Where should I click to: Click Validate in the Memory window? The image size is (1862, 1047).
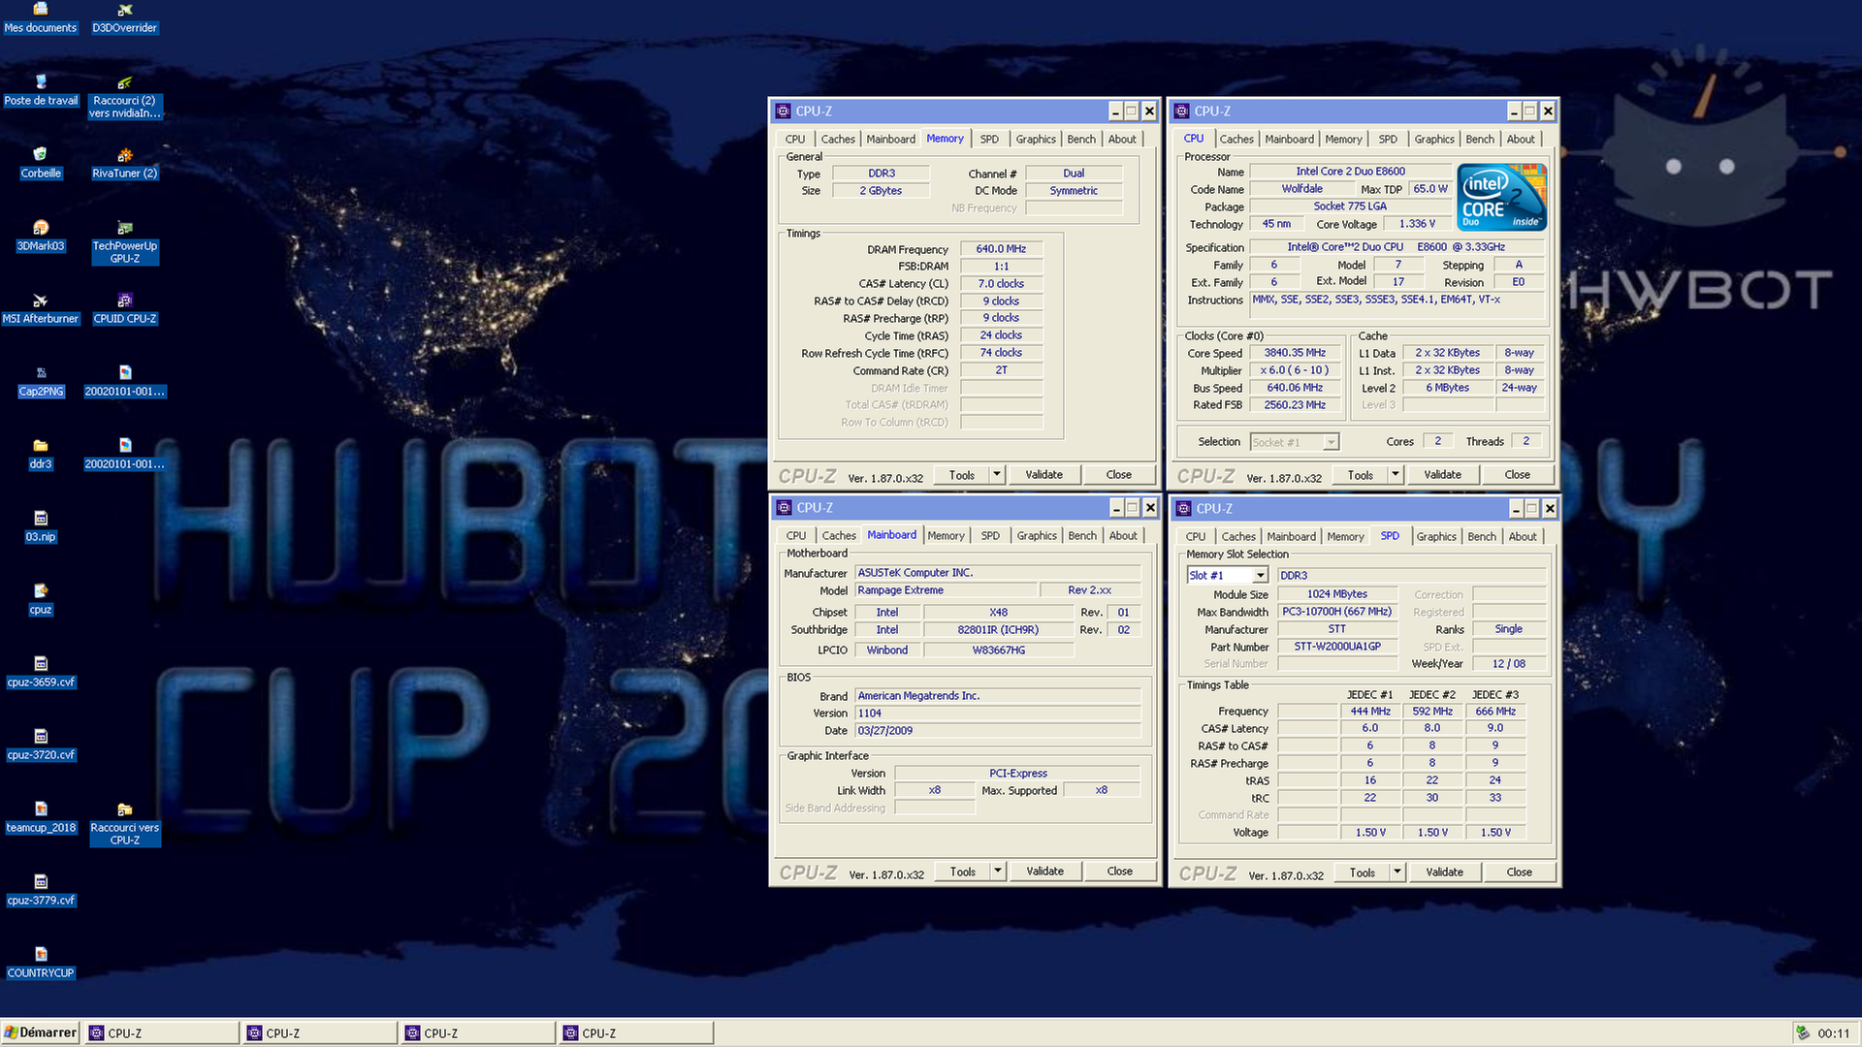pyautogui.click(x=1043, y=475)
